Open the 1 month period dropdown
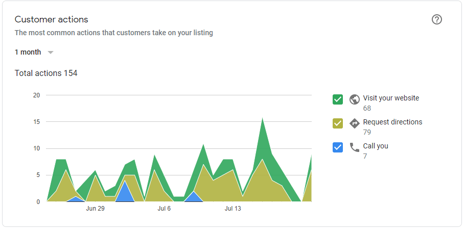The width and height of the screenshot is (465, 230). coord(34,52)
